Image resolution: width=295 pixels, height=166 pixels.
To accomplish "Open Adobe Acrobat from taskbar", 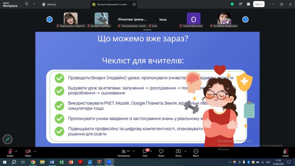I will point(81,162).
